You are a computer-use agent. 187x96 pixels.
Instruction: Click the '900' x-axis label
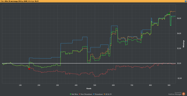pos(169,85)
